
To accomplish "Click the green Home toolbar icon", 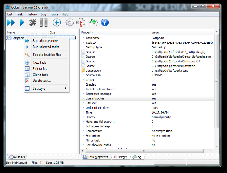I will (94, 23).
